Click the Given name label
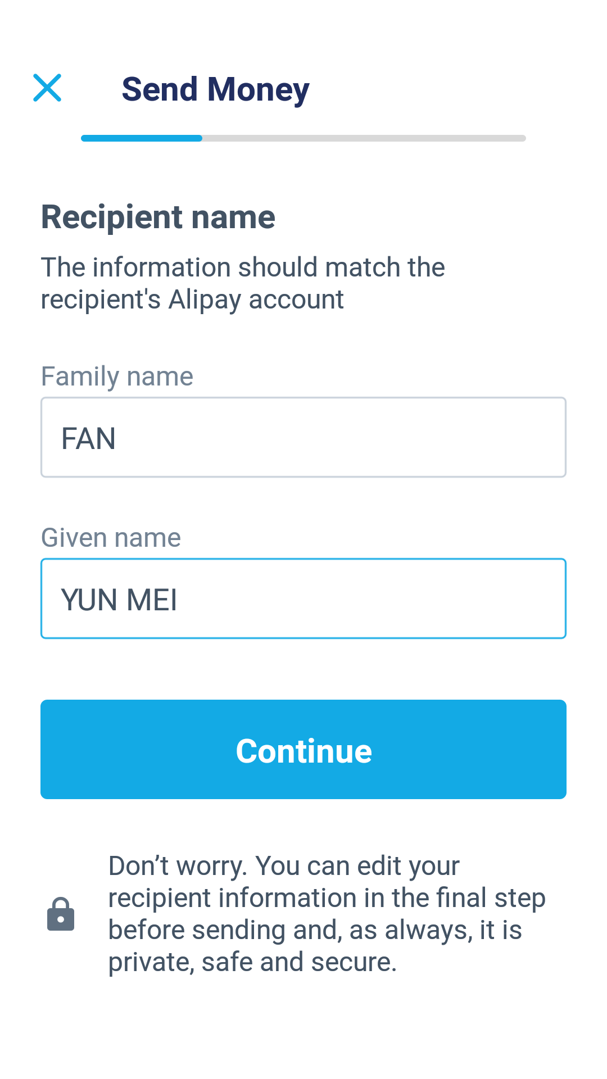 111,538
